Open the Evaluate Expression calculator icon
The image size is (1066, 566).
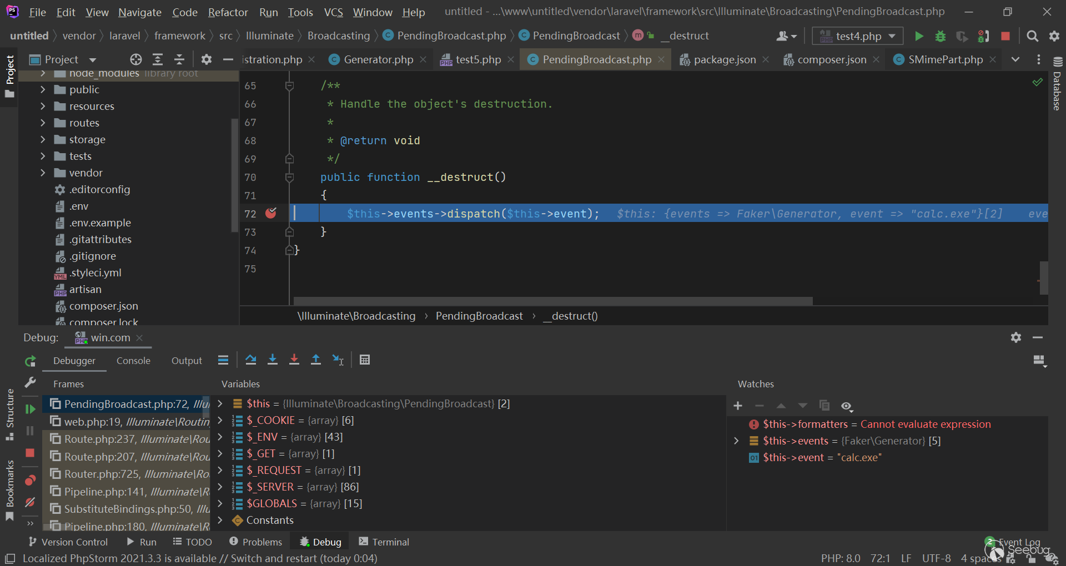(365, 360)
